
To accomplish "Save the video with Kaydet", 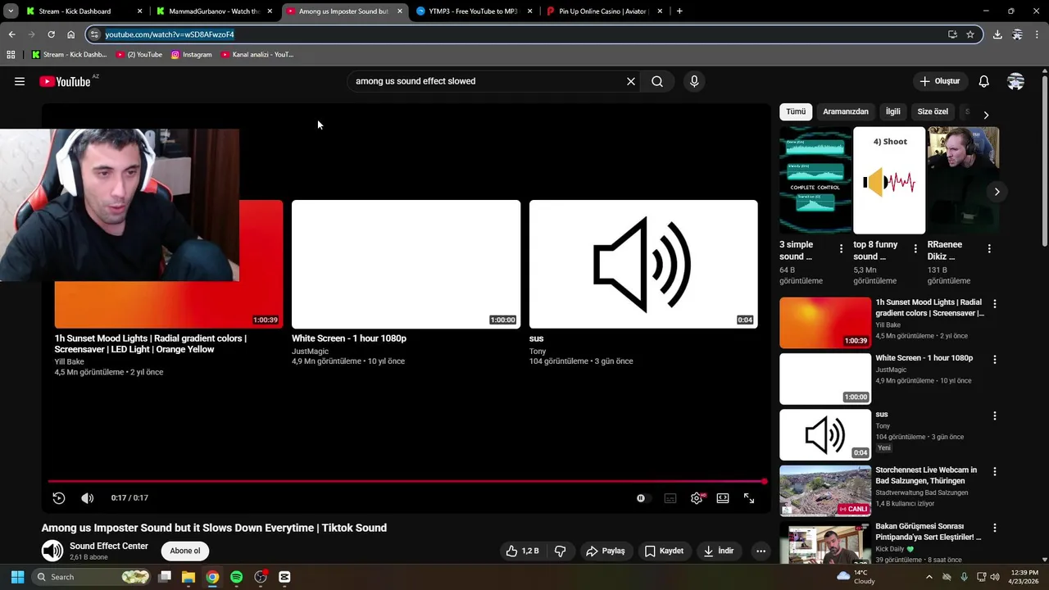I will click(x=664, y=551).
